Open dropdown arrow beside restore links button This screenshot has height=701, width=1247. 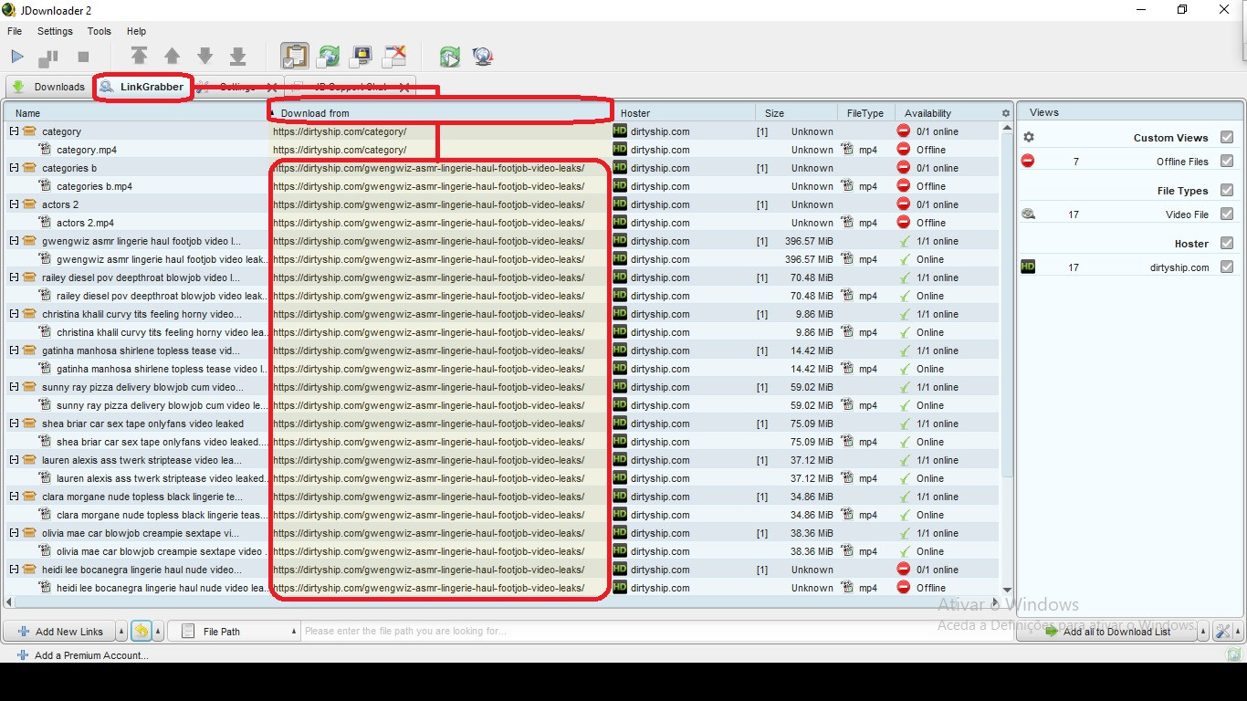pyautogui.click(x=157, y=631)
